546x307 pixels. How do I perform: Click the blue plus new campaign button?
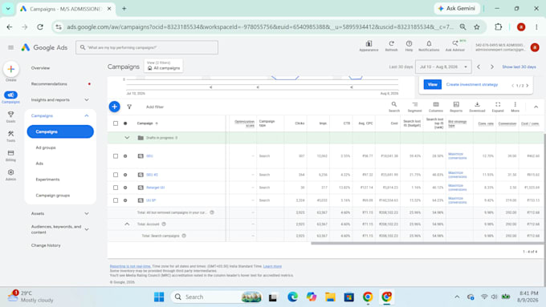114,107
